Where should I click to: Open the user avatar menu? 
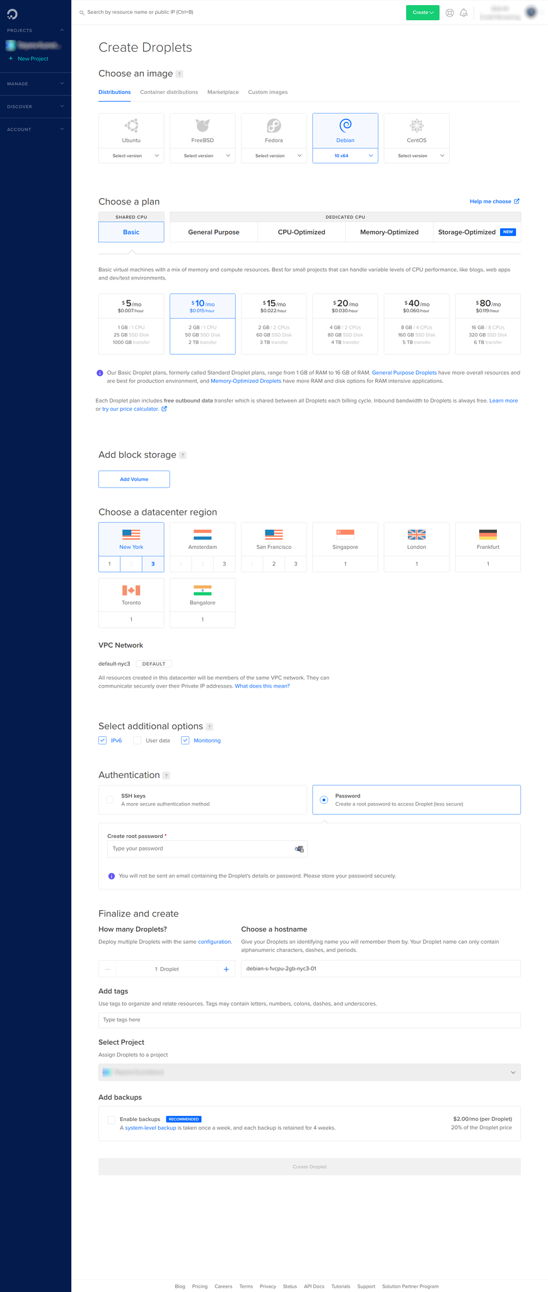[532, 13]
